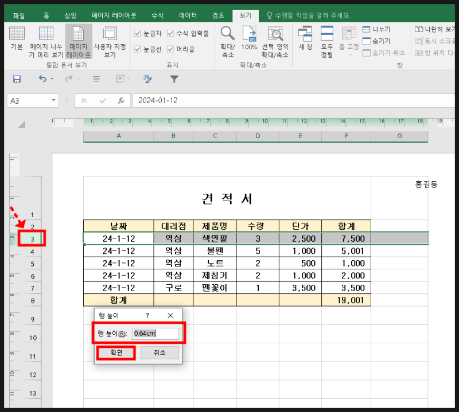Click the Select All corner triangle
The width and height of the screenshot is (459, 412).
[x=22, y=124]
